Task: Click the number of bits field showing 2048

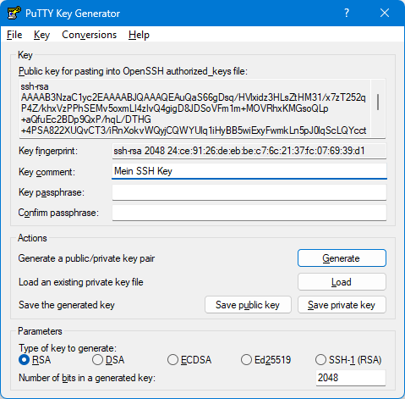Action: click(x=351, y=378)
